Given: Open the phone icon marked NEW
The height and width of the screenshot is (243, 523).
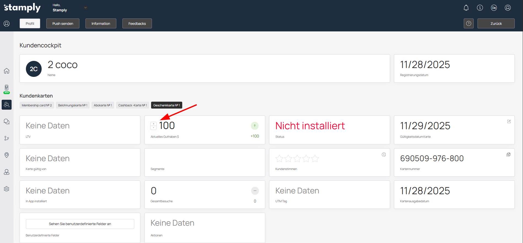Looking at the screenshot, I should tap(7, 88).
